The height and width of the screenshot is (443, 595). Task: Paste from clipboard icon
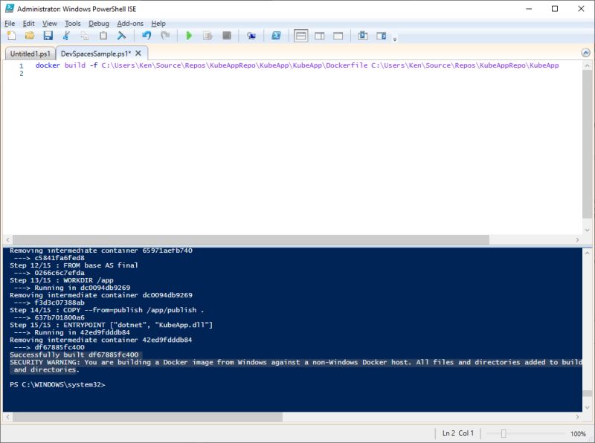click(x=103, y=36)
